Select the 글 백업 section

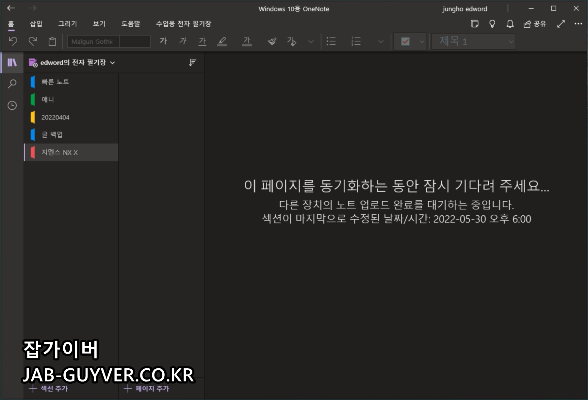(x=71, y=135)
